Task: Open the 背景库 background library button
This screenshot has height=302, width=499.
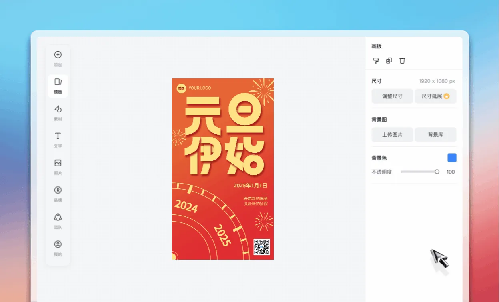Action: 435,135
